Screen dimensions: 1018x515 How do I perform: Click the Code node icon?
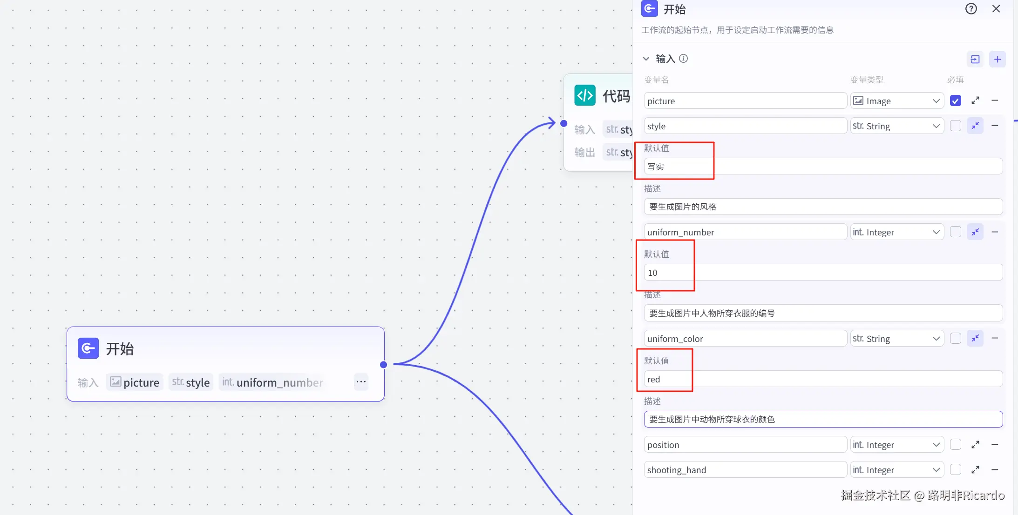pyautogui.click(x=585, y=95)
